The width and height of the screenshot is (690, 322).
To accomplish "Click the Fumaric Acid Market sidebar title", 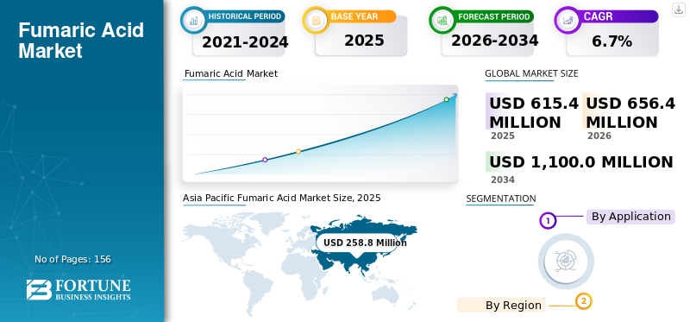I will click(81, 41).
